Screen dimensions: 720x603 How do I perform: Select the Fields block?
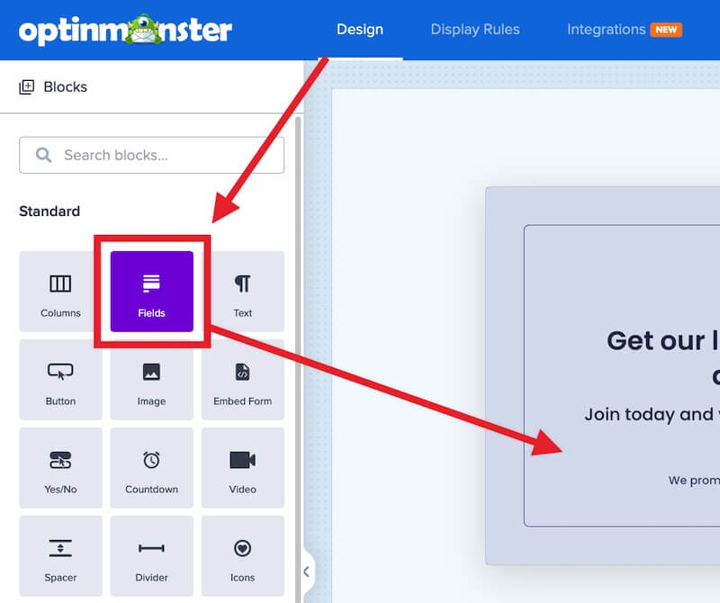pyautogui.click(x=151, y=290)
